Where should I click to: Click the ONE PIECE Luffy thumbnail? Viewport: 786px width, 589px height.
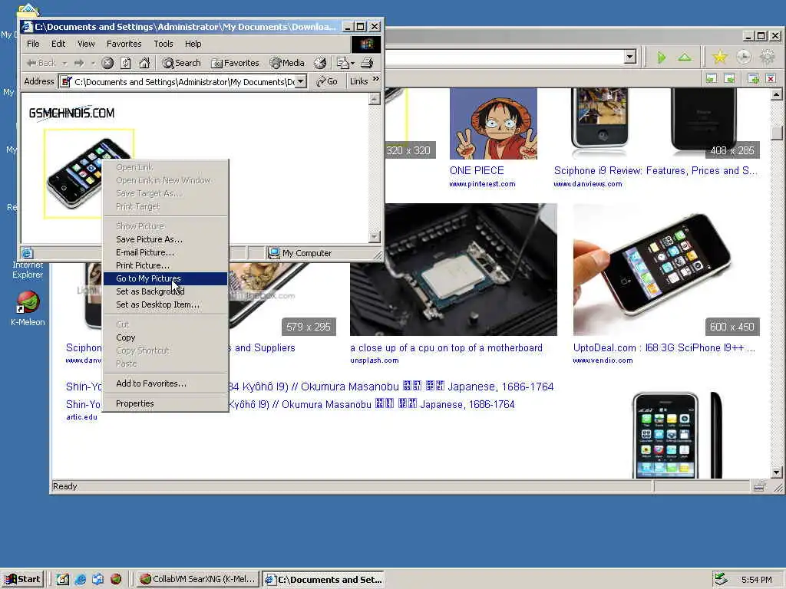click(494, 123)
